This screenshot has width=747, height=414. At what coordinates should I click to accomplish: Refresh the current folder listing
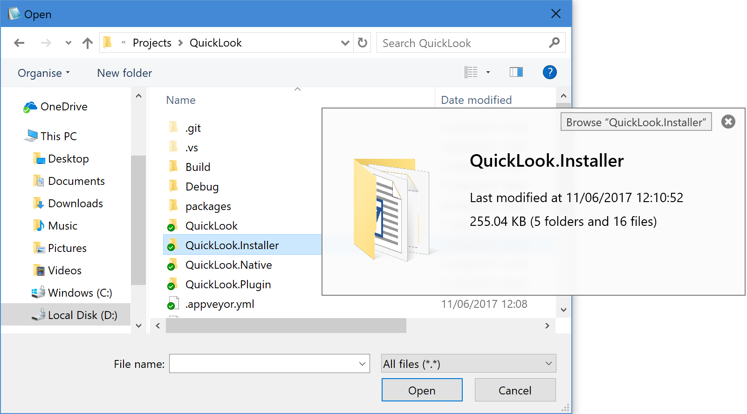[x=362, y=43]
